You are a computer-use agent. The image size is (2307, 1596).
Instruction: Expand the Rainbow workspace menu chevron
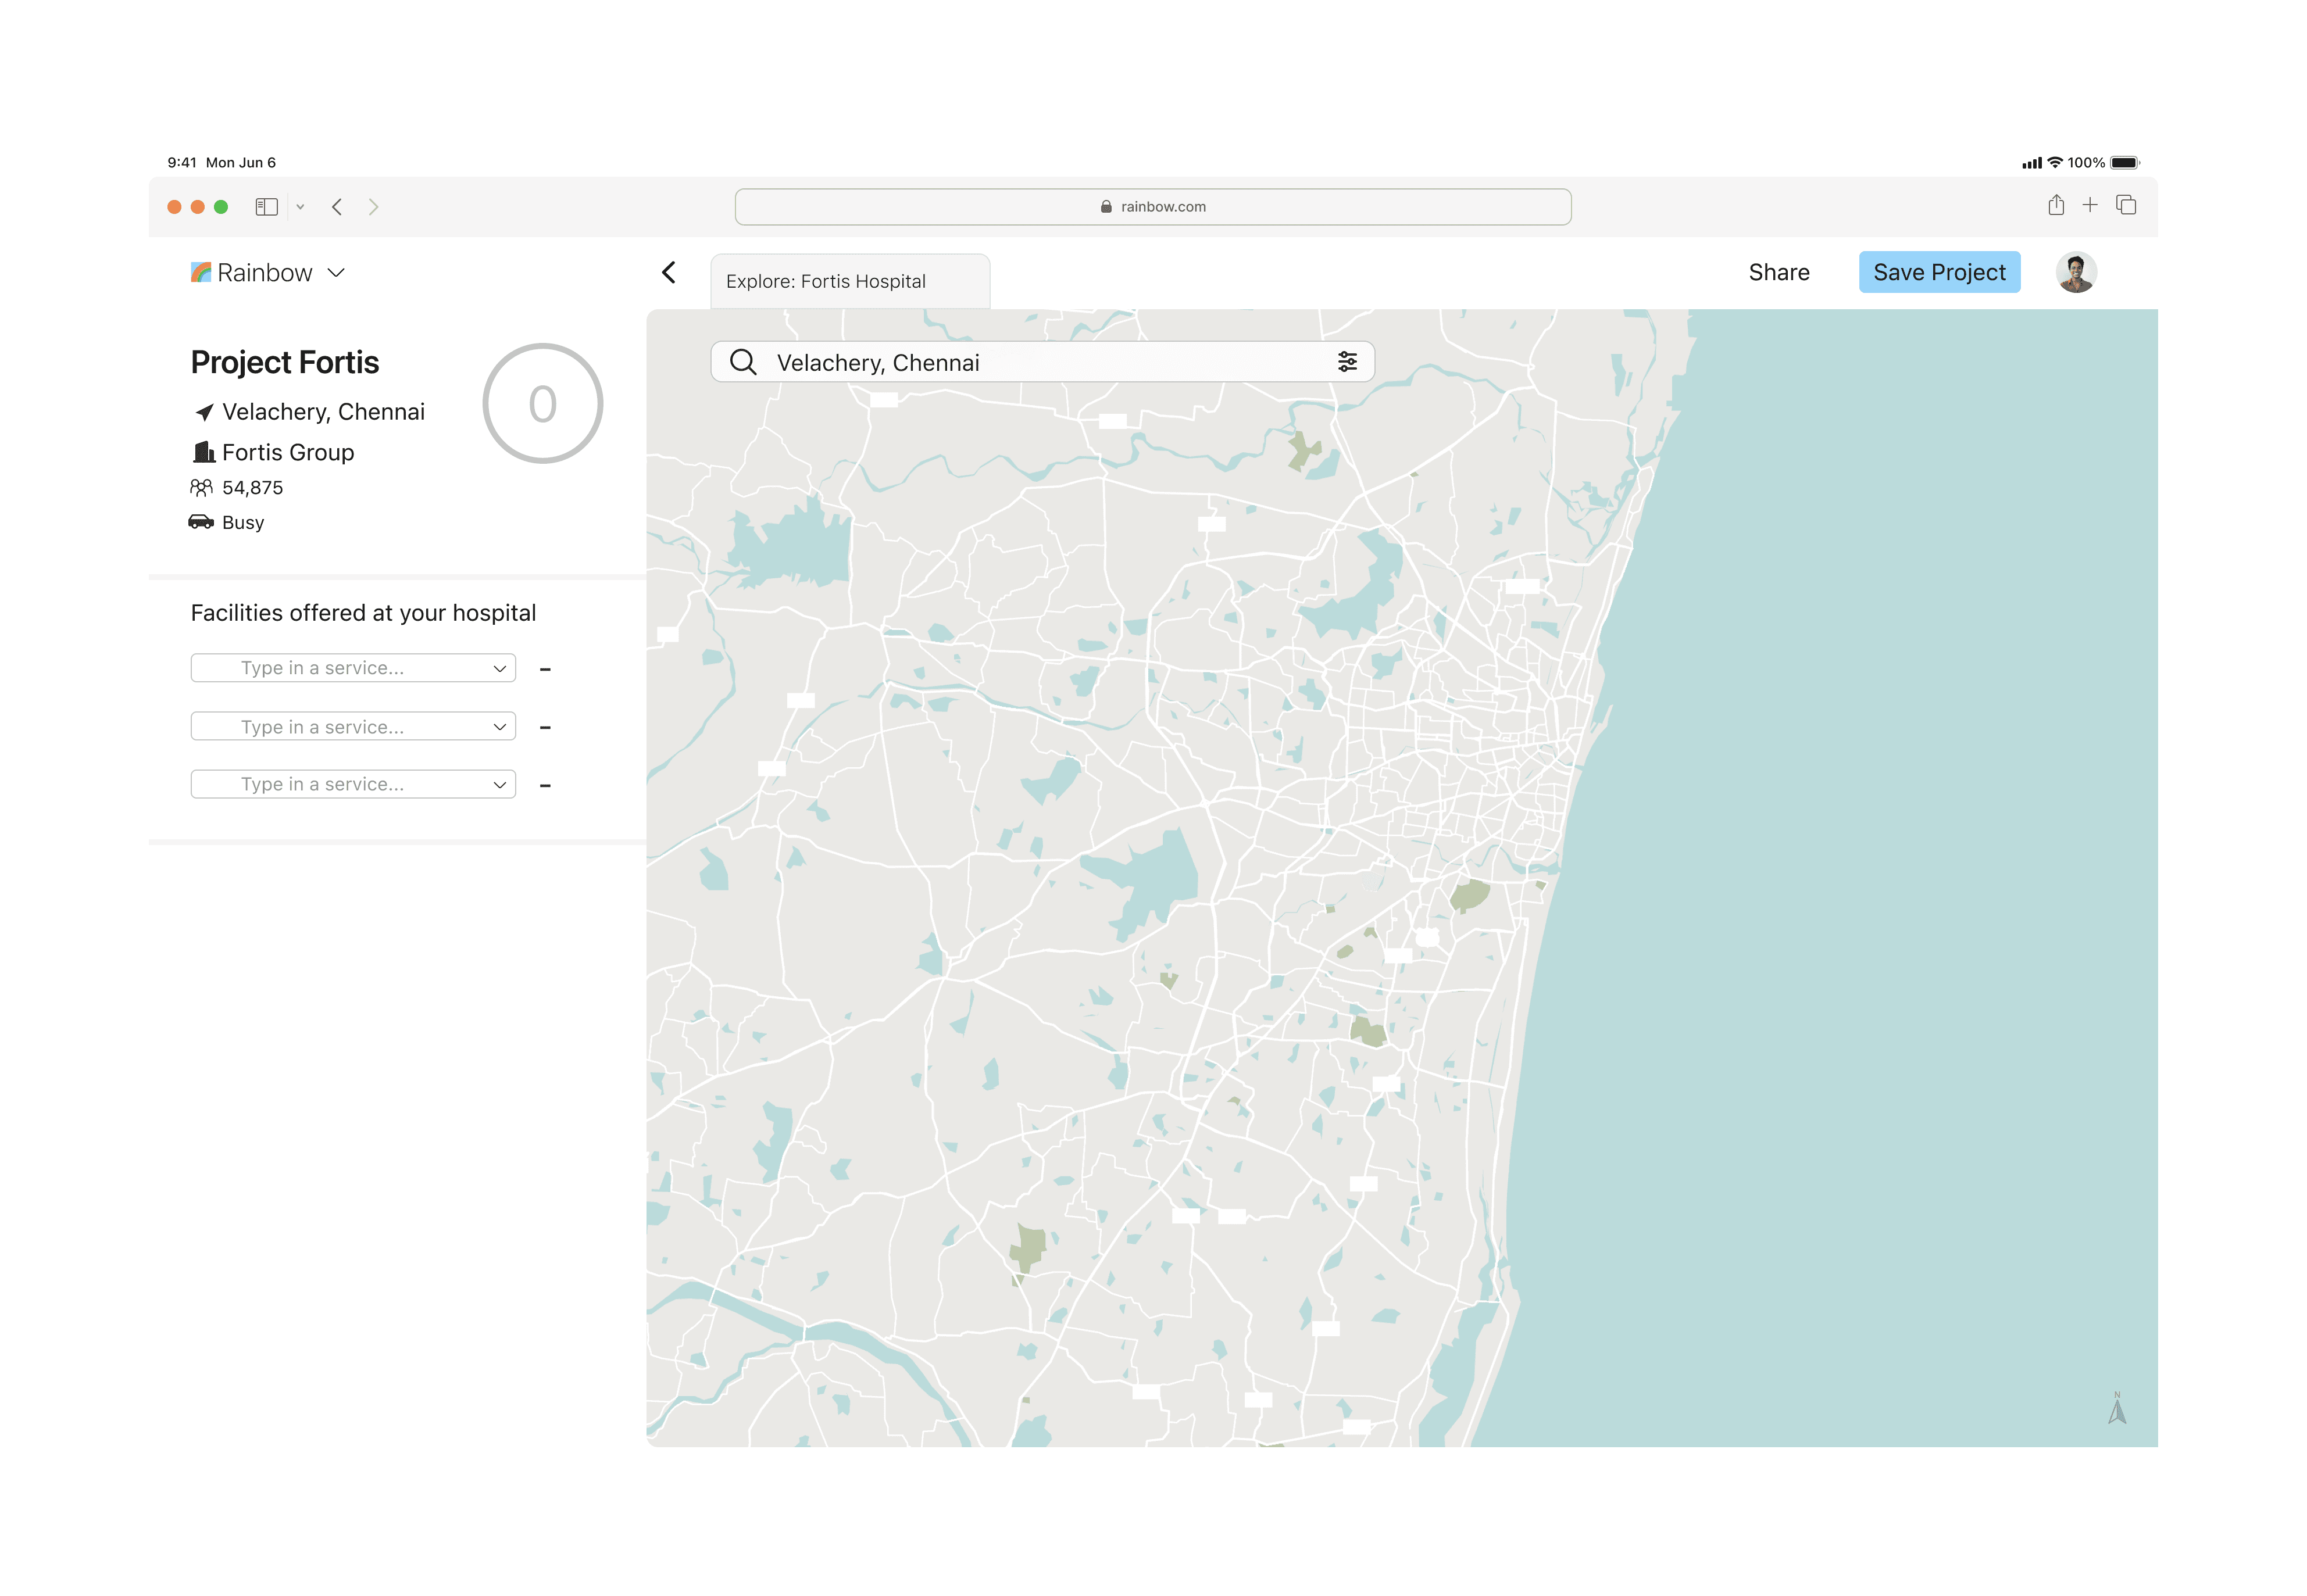pos(336,273)
